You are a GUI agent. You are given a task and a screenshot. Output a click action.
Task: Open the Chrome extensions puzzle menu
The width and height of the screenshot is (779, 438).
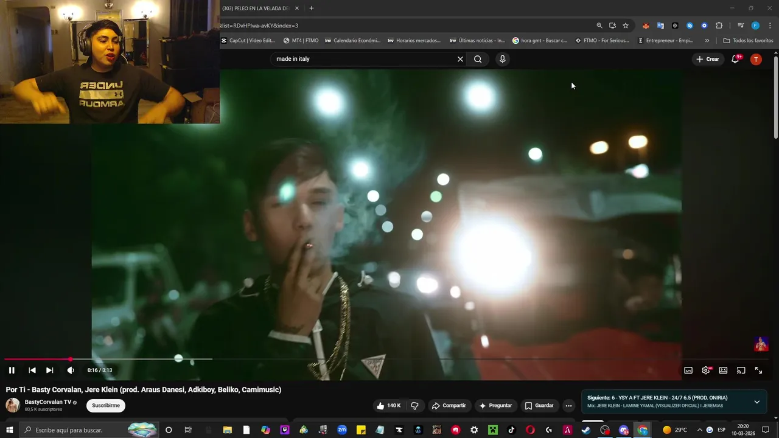[x=719, y=26]
